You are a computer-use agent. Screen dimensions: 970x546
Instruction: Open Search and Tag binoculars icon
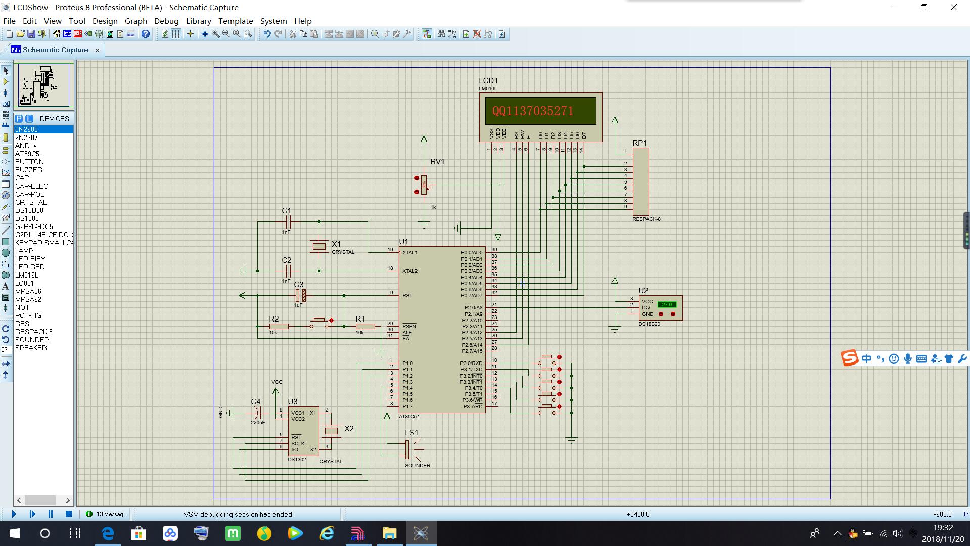(441, 34)
